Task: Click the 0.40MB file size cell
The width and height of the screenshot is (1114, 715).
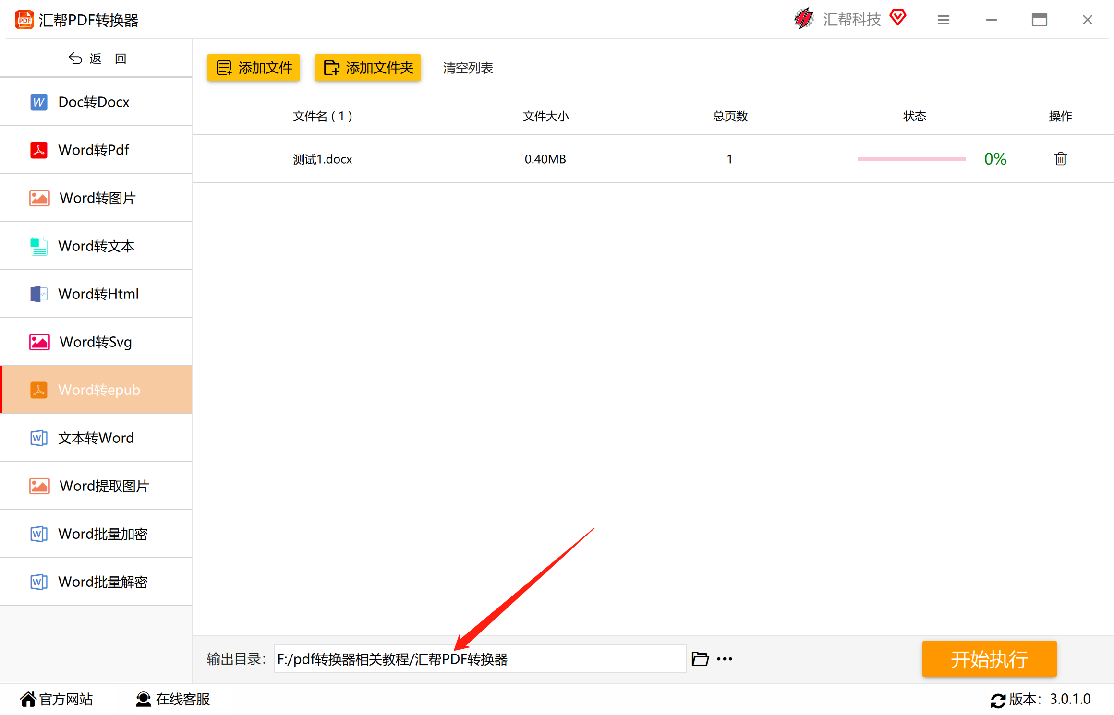Action: [545, 159]
